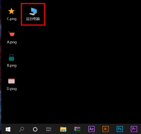Launch WinRAR from taskbar
141x134 pixels.
pyautogui.click(x=77, y=129)
